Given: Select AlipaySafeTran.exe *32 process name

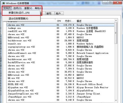Looking at the screenshot, I should click(x=21, y=91).
